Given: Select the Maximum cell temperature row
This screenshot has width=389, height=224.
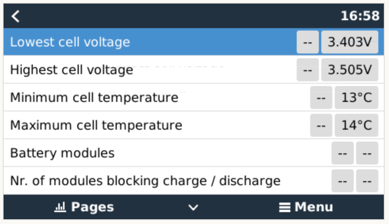Looking at the screenshot, I should 119,125.
